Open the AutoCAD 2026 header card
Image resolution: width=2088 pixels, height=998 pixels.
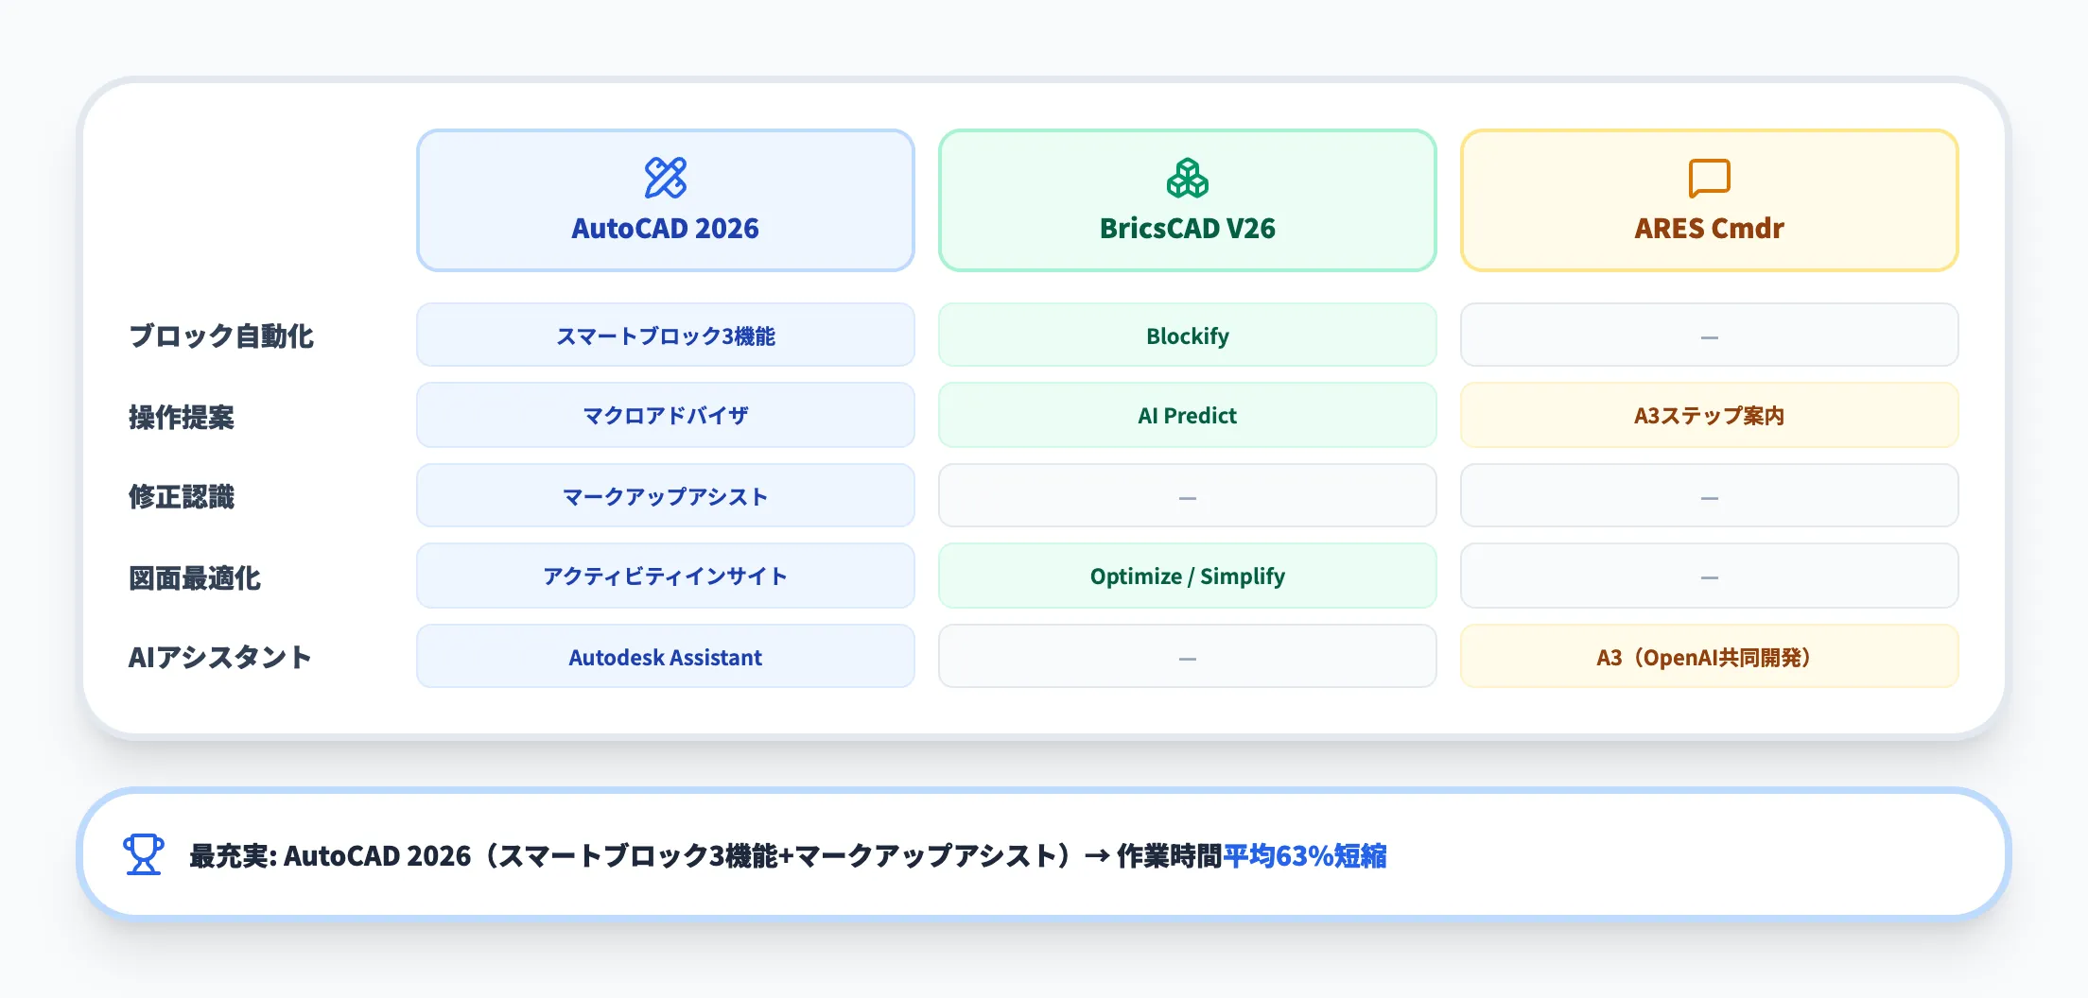[666, 199]
